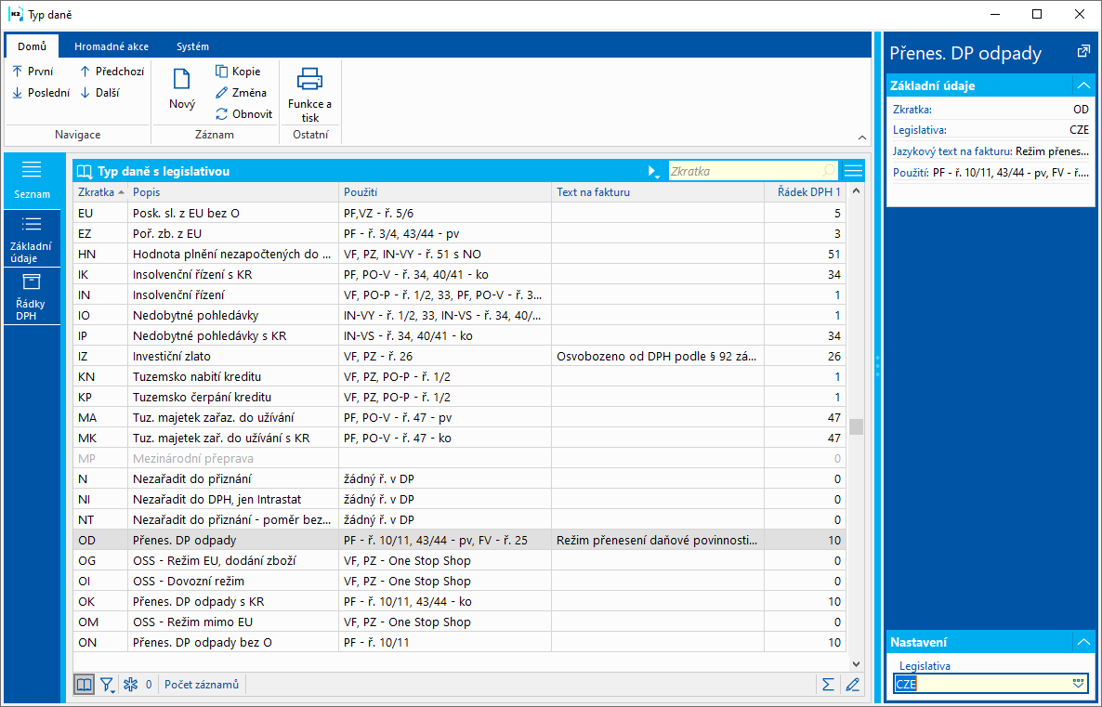This screenshot has width=1102, height=707.
Task: Click the Použití column header
Action: tap(446, 192)
